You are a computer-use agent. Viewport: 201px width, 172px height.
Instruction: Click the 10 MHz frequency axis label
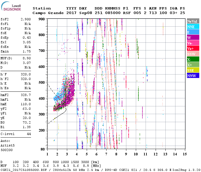136,154
